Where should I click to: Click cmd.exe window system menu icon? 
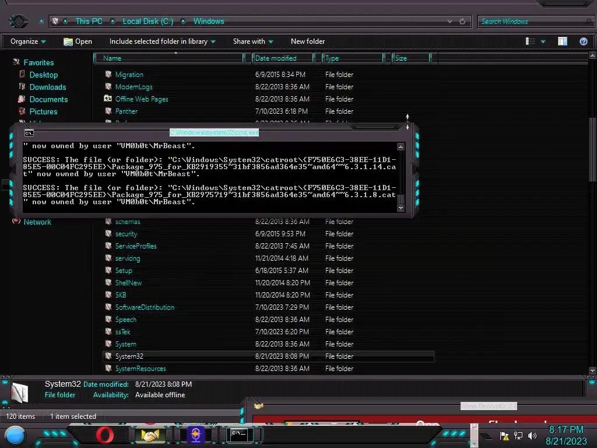29,133
